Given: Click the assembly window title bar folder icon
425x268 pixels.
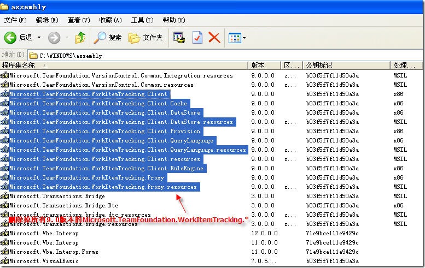Looking at the screenshot, I should click(x=4, y=7).
